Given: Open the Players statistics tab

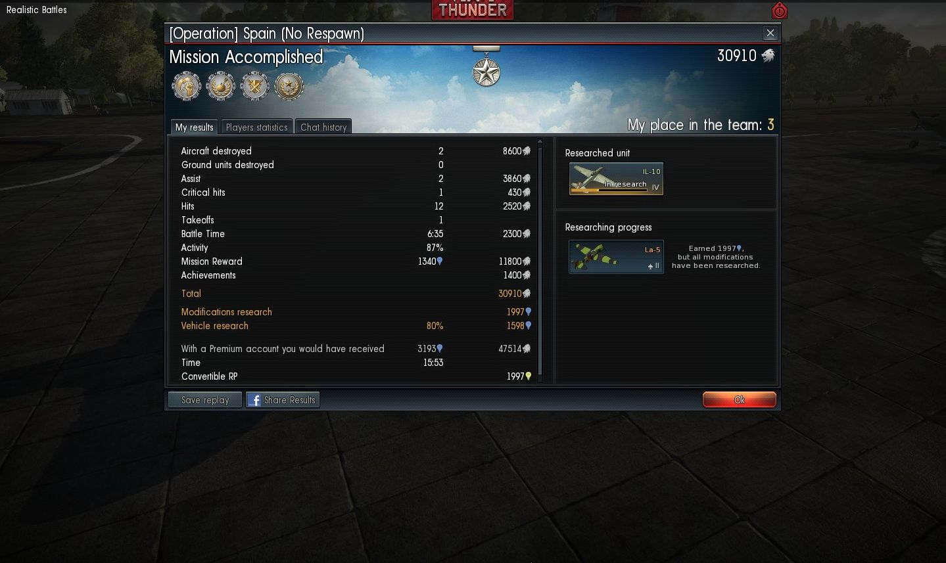Looking at the screenshot, I should (x=256, y=127).
